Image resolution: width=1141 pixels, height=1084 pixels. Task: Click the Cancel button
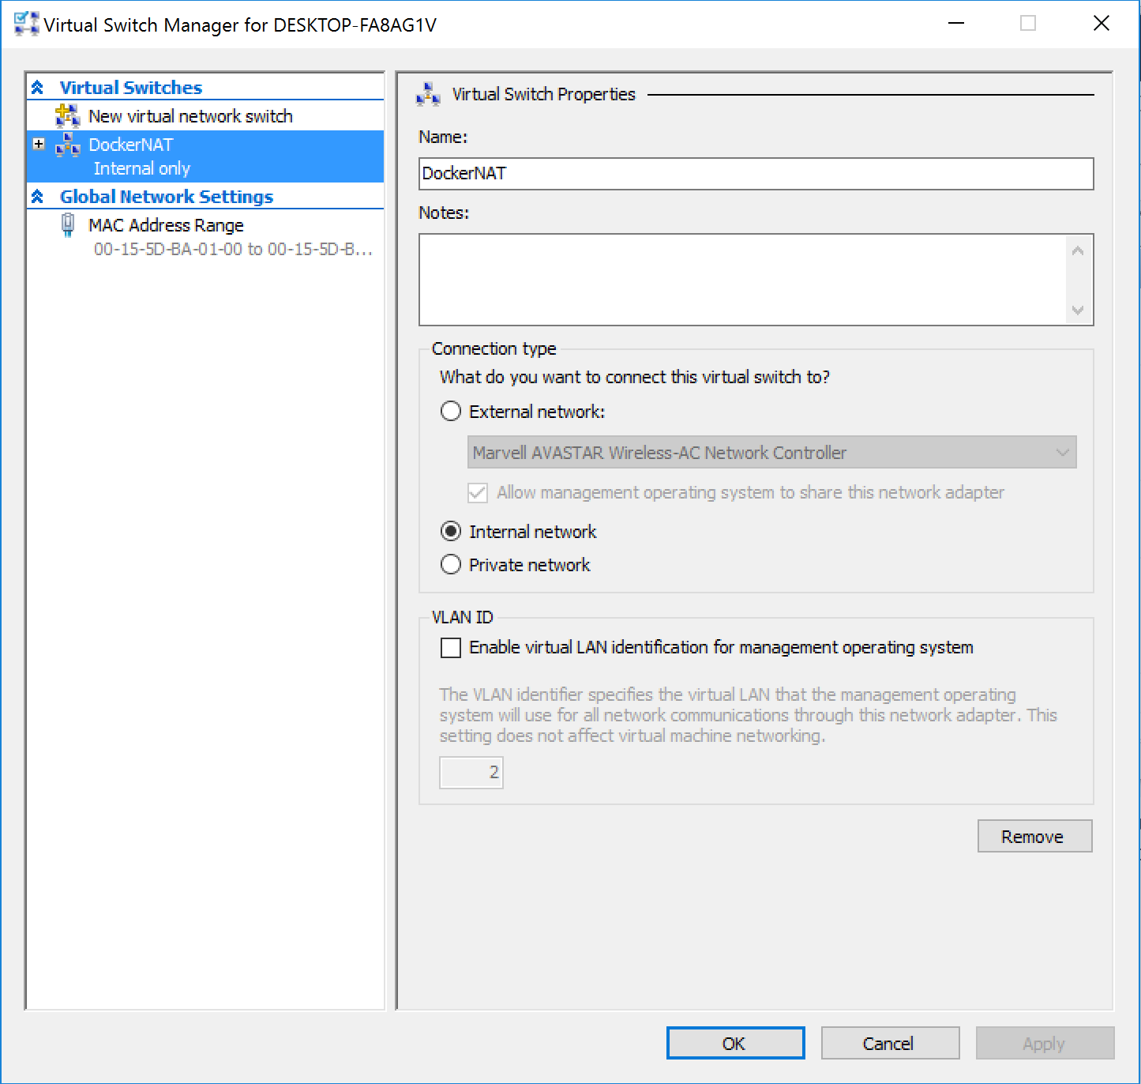pos(890,1043)
